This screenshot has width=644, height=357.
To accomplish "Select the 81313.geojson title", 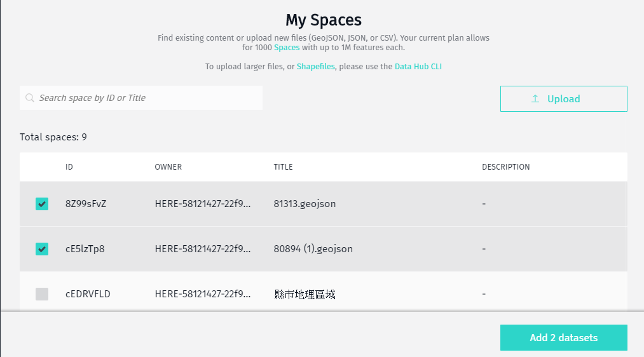I will click(x=305, y=204).
